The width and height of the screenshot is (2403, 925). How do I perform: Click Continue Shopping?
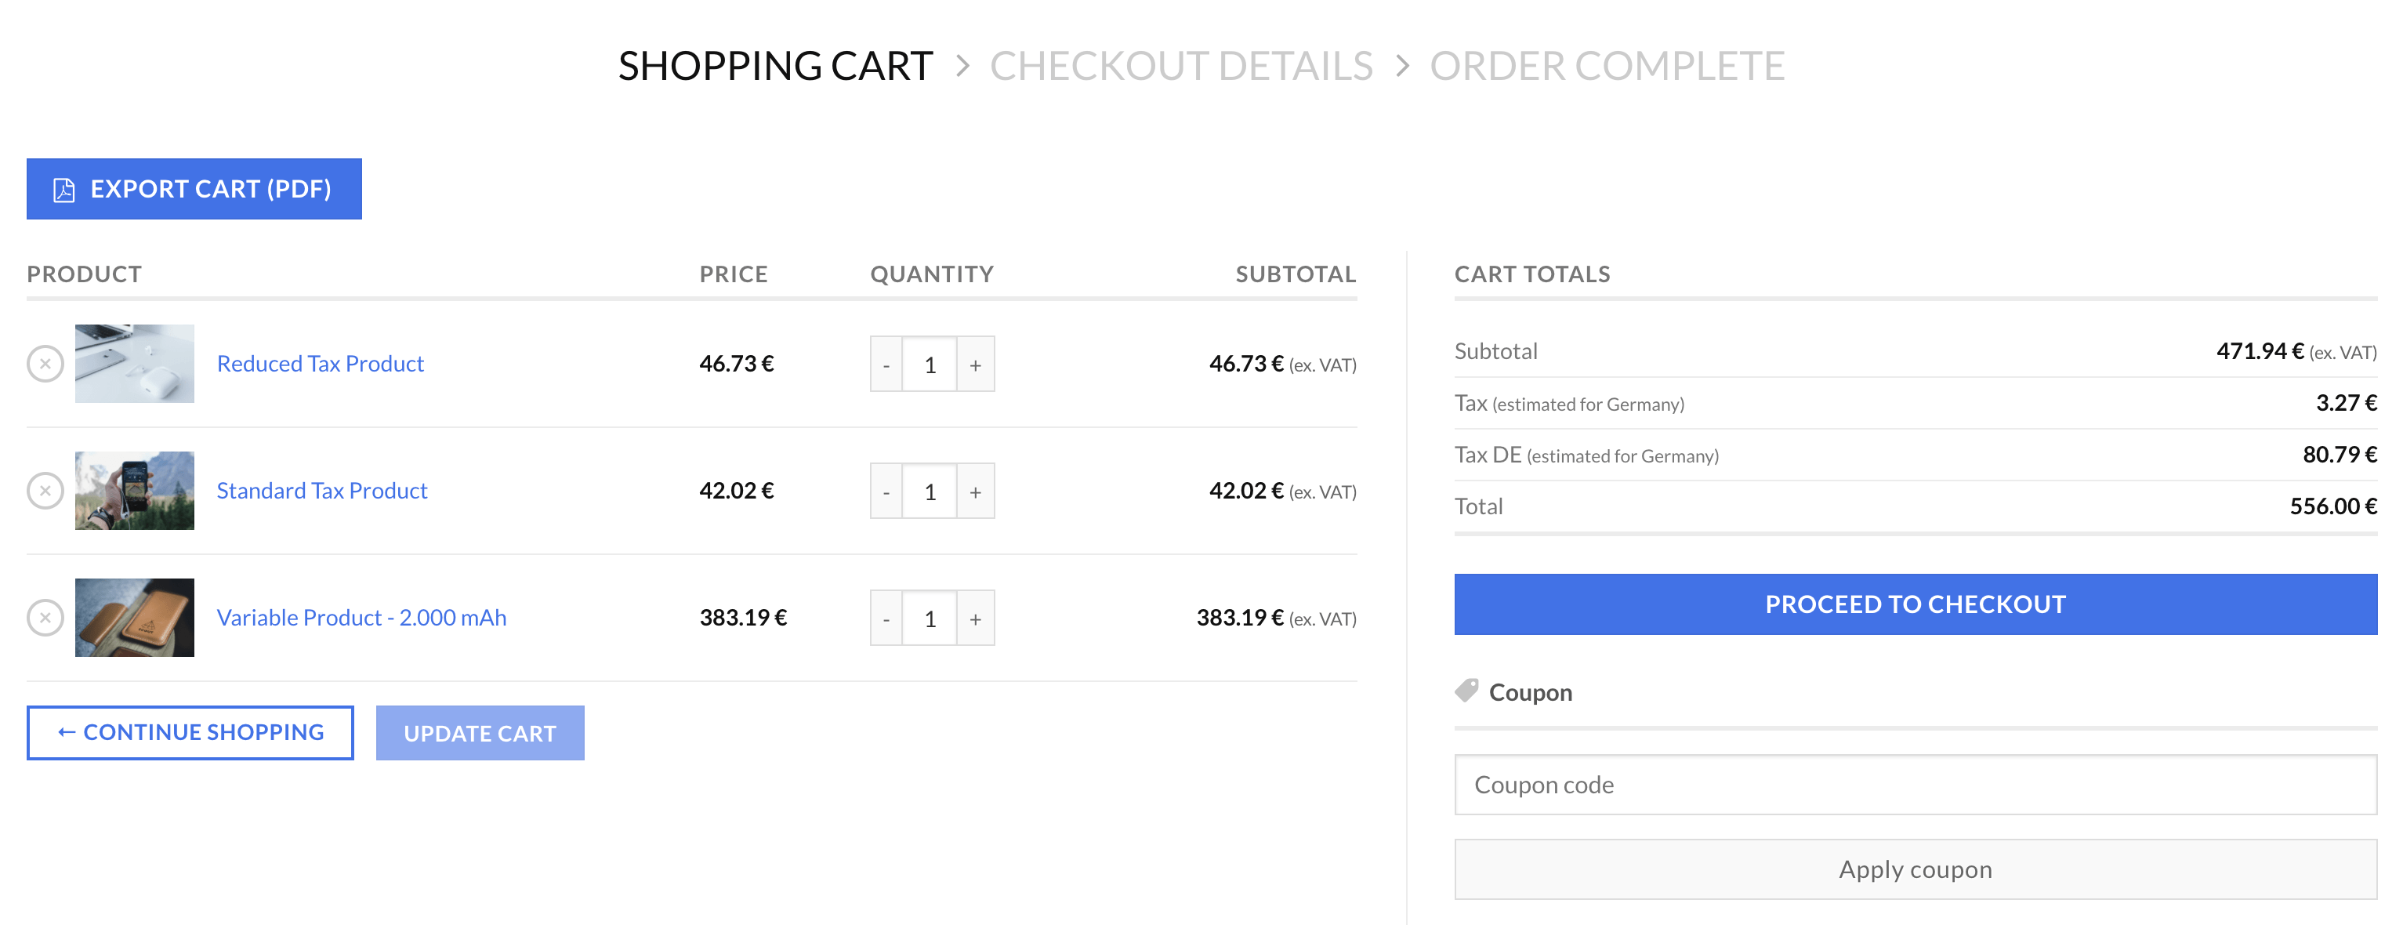click(x=190, y=732)
